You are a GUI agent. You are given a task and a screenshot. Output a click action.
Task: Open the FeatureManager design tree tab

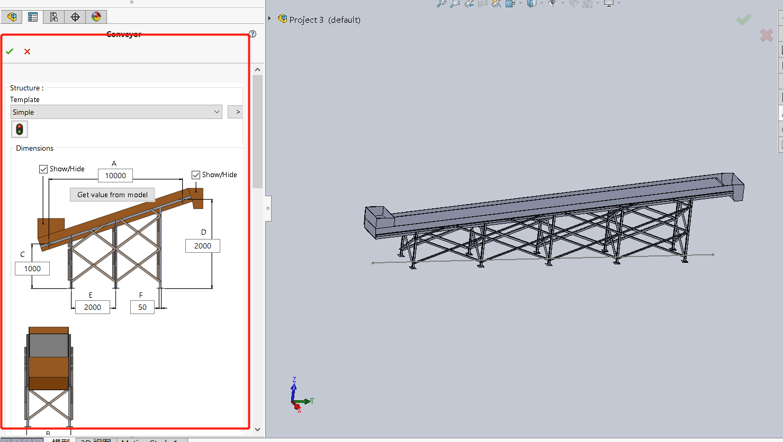tap(12, 17)
